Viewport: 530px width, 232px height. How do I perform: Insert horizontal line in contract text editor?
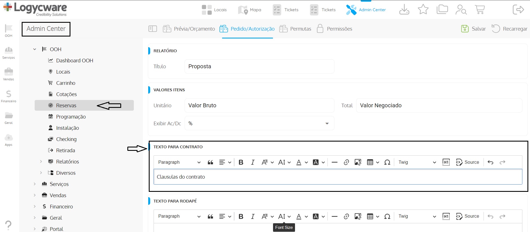(x=334, y=162)
